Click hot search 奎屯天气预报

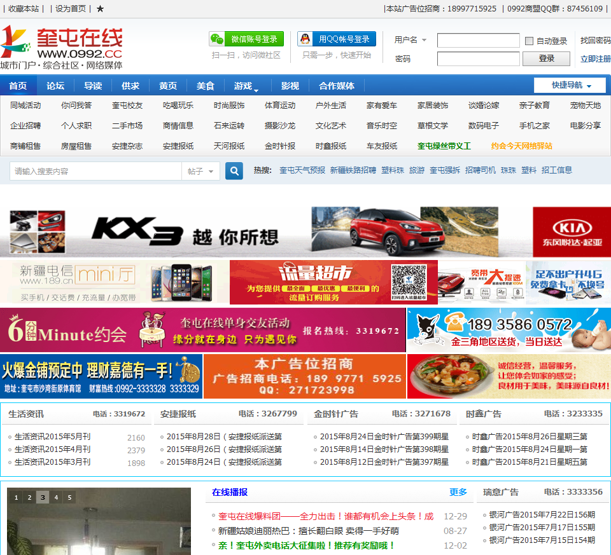pos(302,170)
